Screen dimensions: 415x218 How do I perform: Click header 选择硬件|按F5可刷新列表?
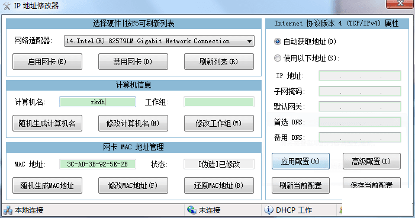[x=133, y=24]
